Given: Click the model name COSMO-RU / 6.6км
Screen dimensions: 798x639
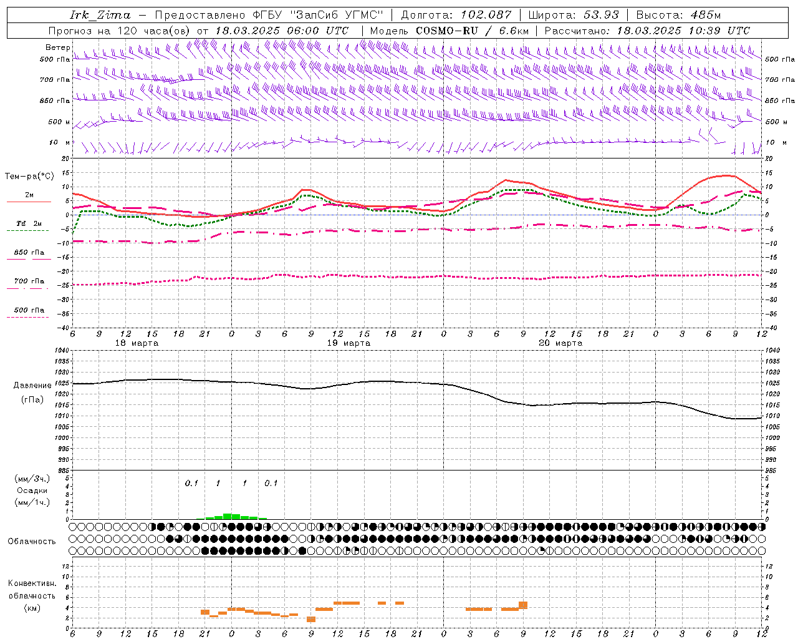Looking at the screenshot, I should (472, 31).
